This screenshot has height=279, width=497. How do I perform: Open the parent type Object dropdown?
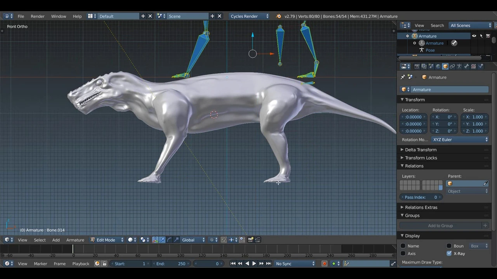coord(467,191)
